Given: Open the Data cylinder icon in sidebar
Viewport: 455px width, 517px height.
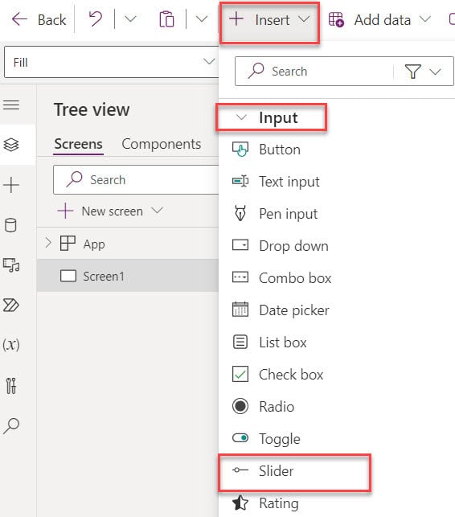Looking at the screenshot, I should tap(10, 225).
